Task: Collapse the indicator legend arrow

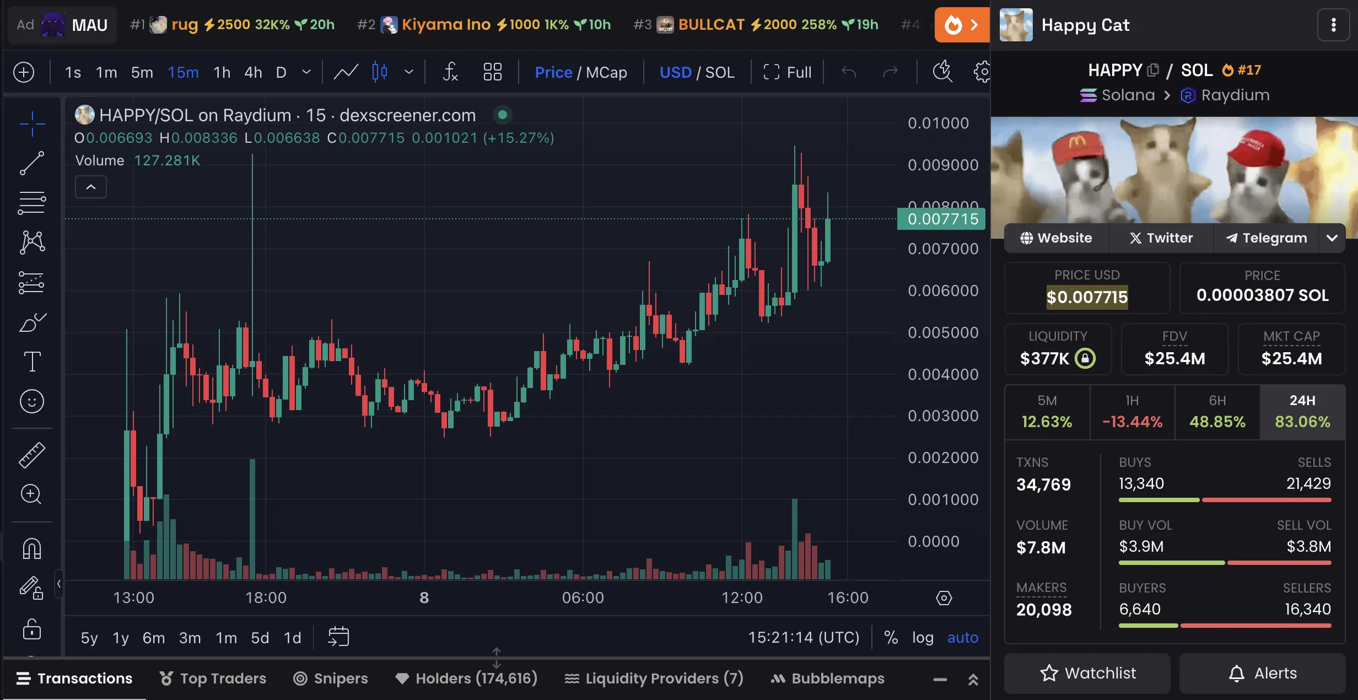Action: pyautogui.click(x=91, y=187)
